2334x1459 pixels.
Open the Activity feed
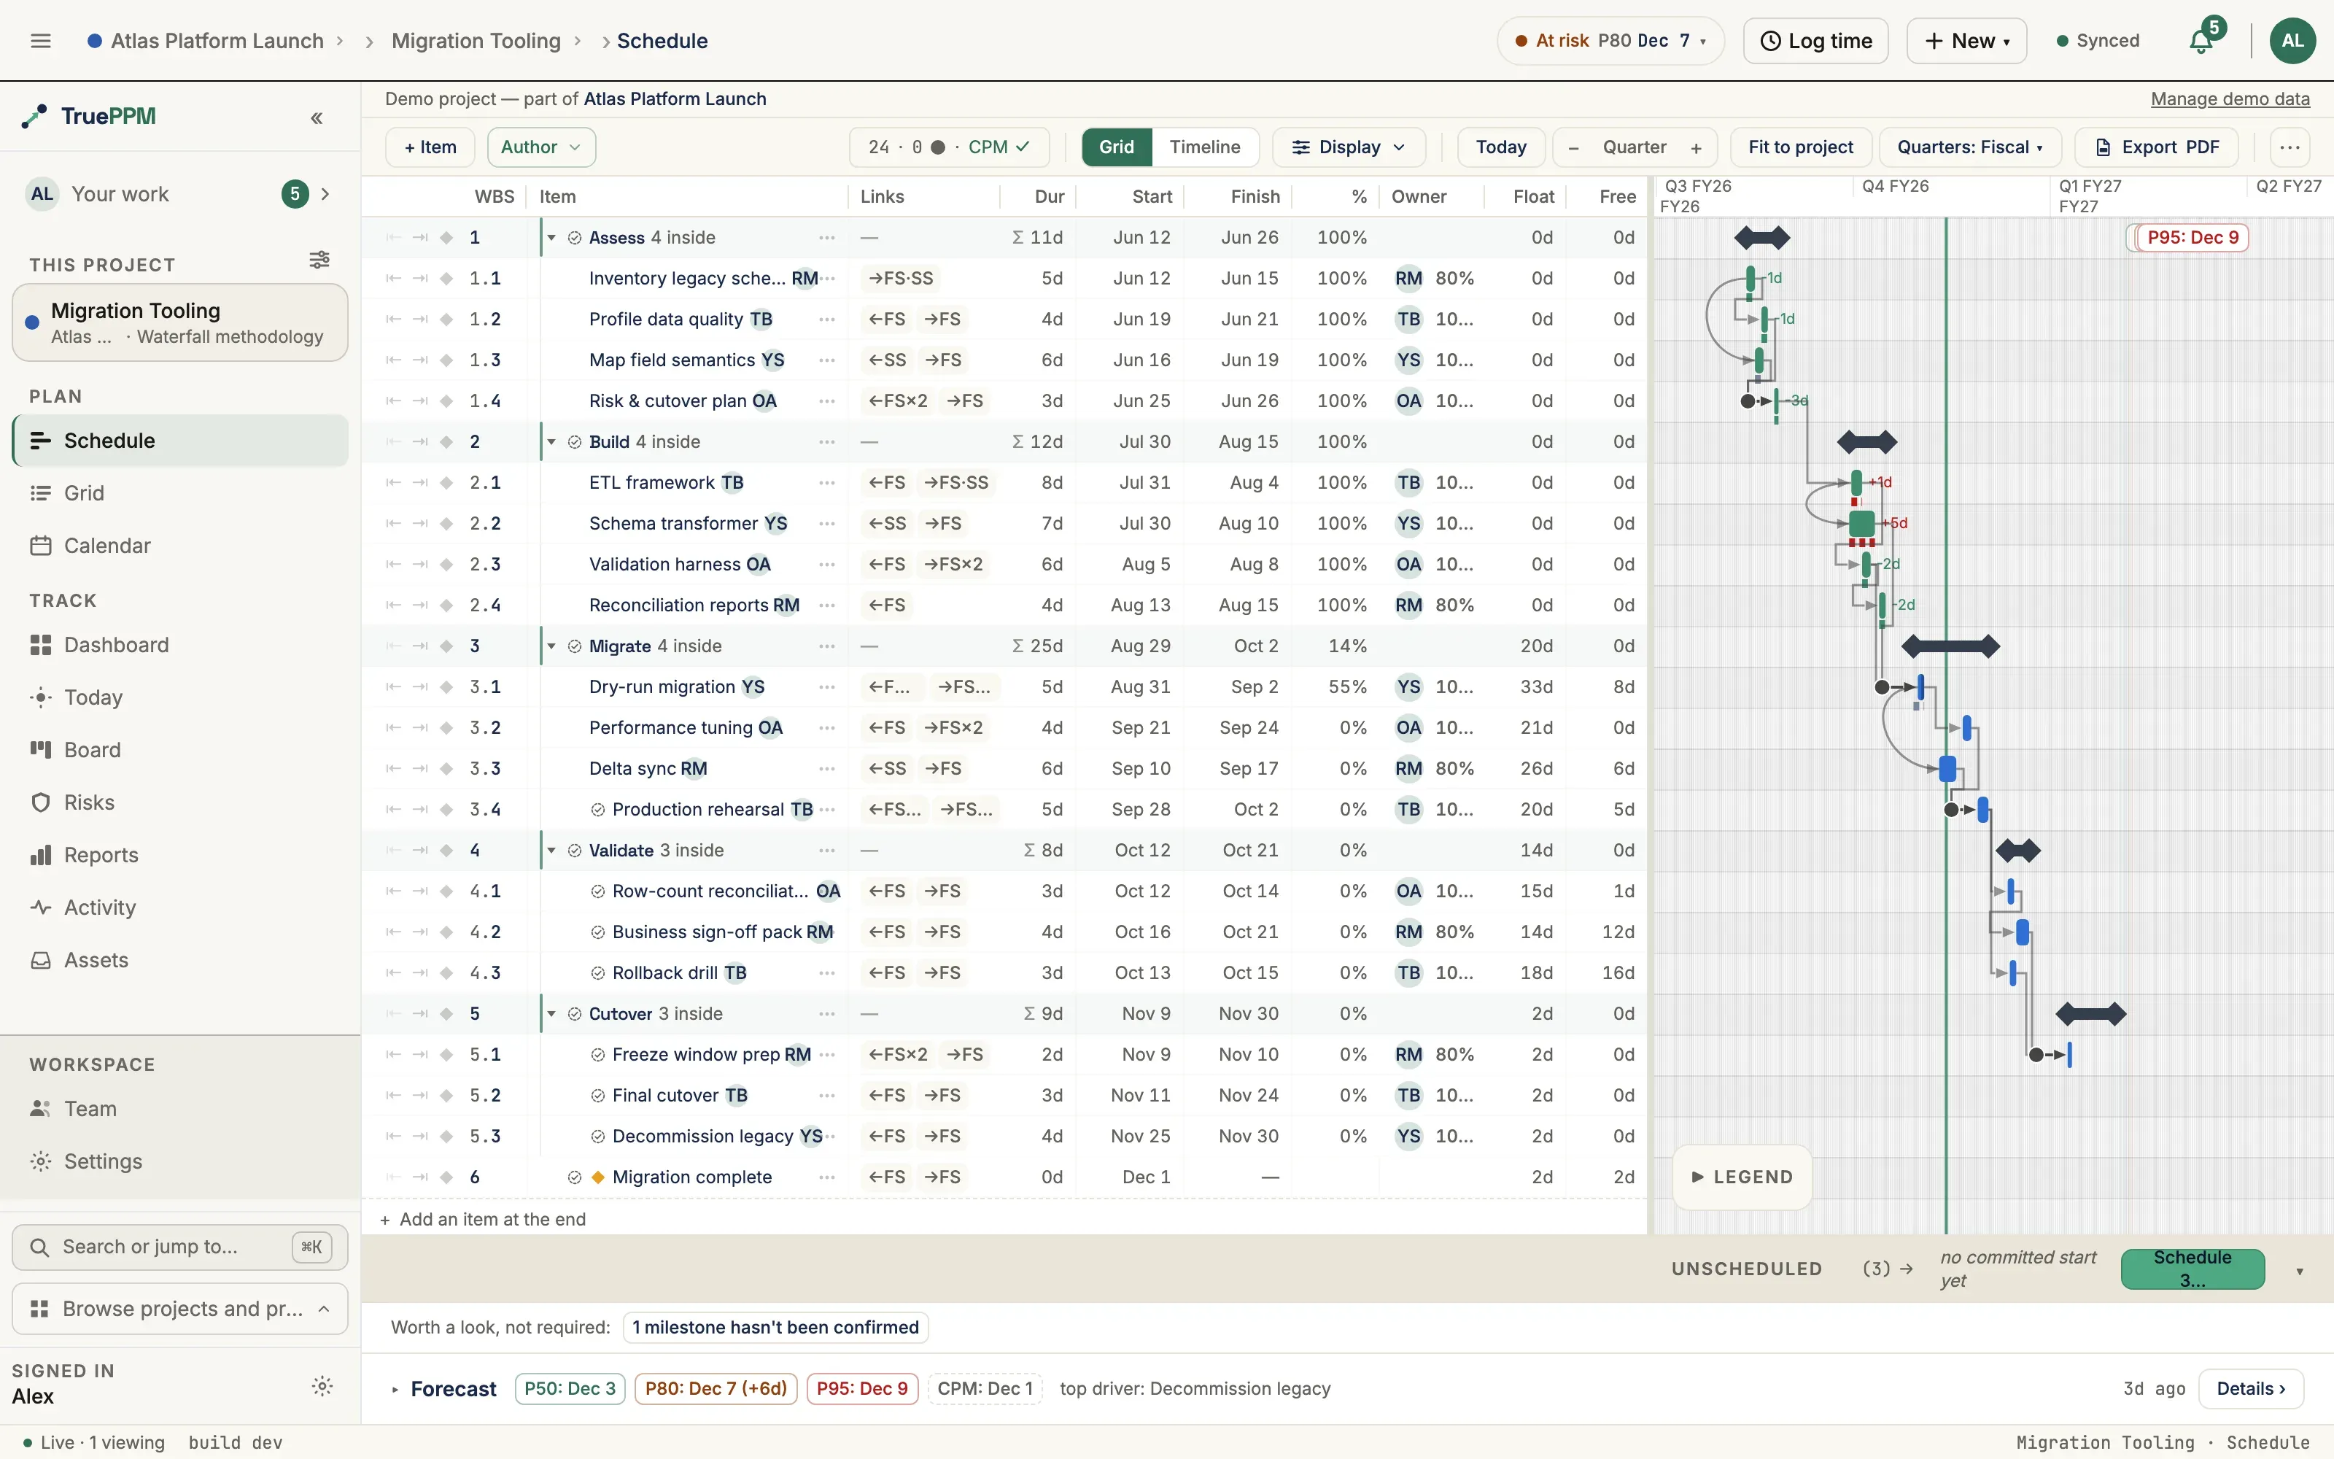tap(180, 907)
